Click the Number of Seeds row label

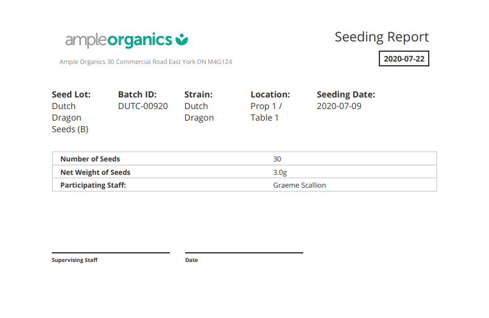pos(90,159)
